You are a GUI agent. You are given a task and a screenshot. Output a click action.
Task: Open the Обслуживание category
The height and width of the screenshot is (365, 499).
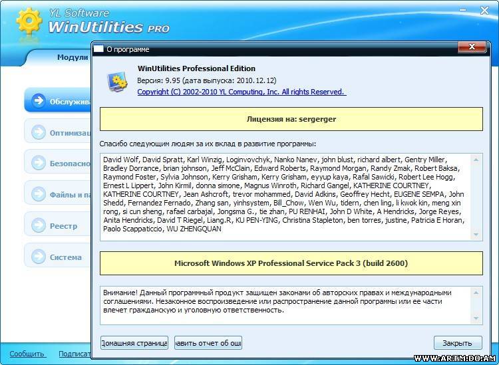[58, 100]
